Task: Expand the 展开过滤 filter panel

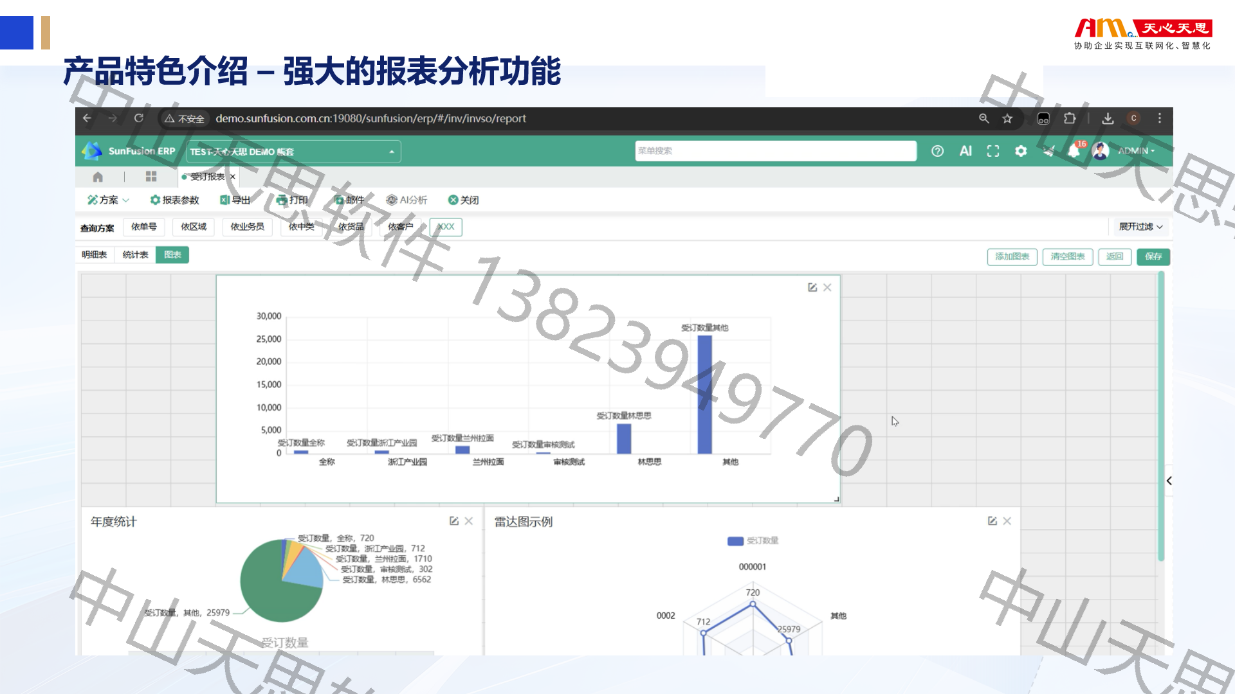Action: pyautogui.click(x=1140, y=227)
